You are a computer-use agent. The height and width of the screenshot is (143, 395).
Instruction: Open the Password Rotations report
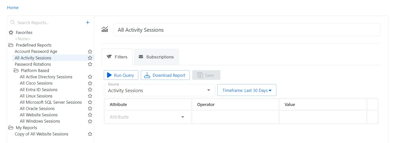point(33,64)
